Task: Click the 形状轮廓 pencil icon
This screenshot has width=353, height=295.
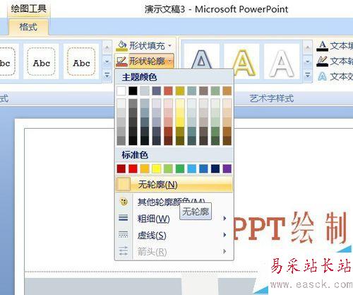Action: [121, 61]
